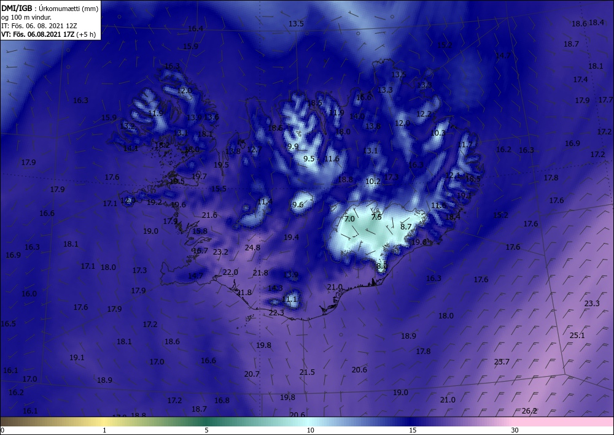Click the 26.2 map value

pos(529,411)
